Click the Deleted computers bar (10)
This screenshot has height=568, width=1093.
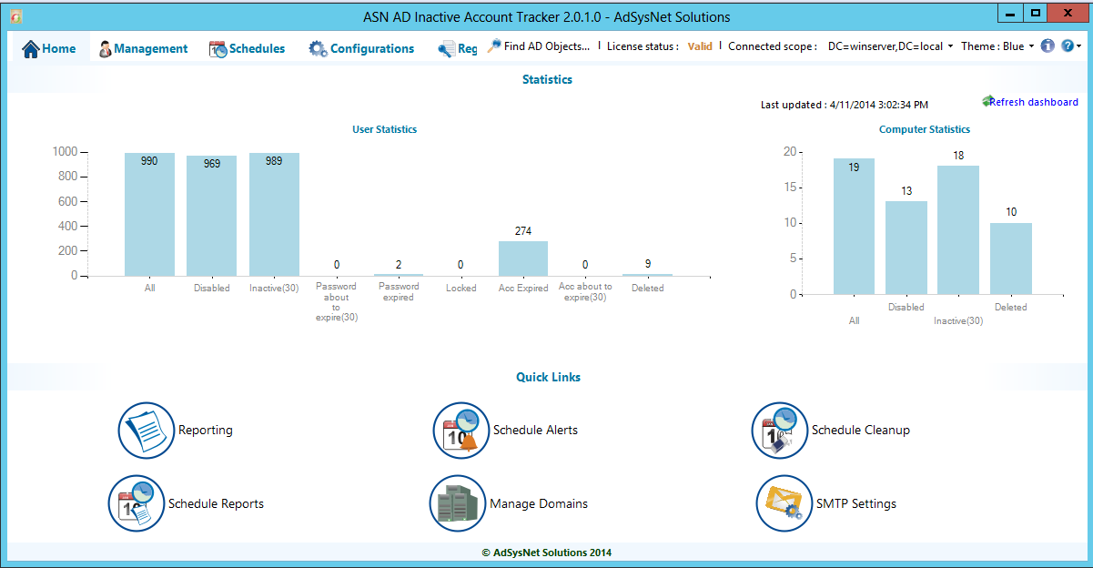[x=1011, y=259]
